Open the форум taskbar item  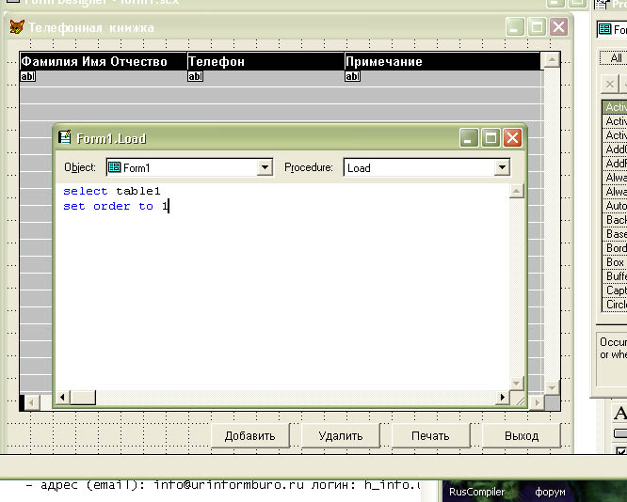550,492
